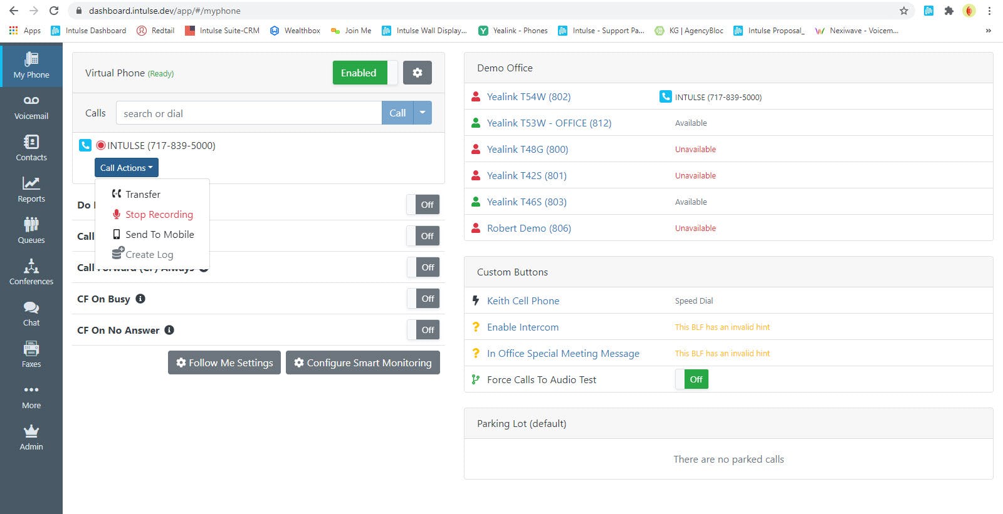Click the Yealink T46S (803) extension link
This screenshot has height=514, width=1003.
(527, 202)
